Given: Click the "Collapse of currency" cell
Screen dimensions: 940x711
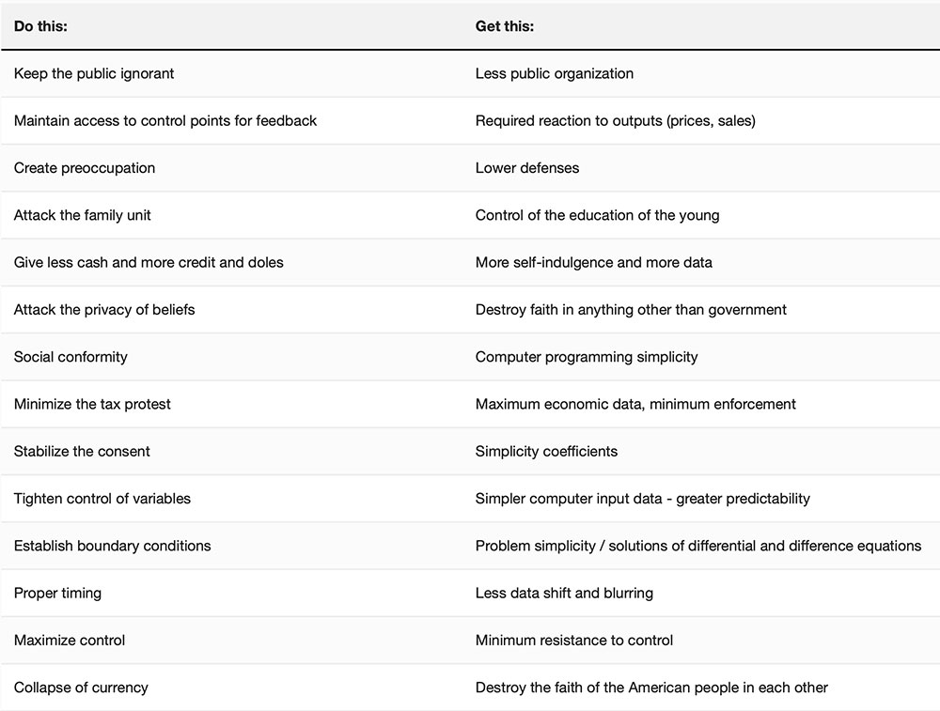Looking at the screenshot, I should [x=81, y=688].
